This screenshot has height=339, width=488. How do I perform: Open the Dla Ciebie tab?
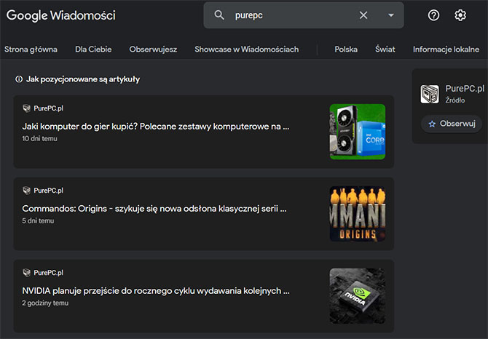pos(93,49)
